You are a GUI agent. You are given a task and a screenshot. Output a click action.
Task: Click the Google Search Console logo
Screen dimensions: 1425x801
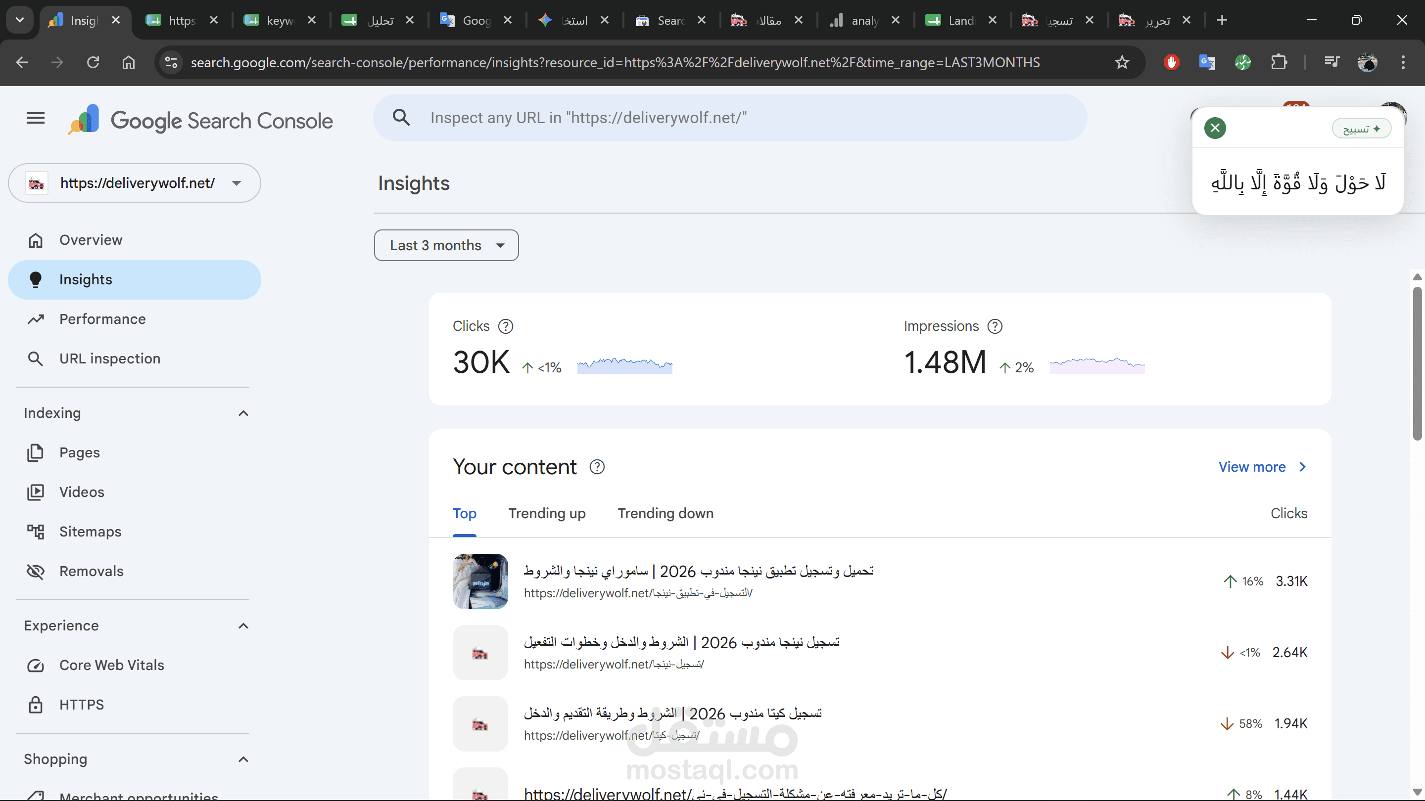200,120
